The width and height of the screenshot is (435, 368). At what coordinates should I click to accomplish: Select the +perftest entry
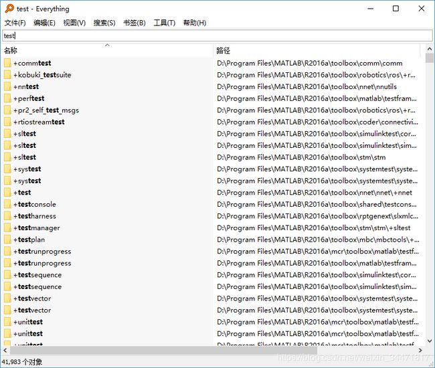point(29,98)
